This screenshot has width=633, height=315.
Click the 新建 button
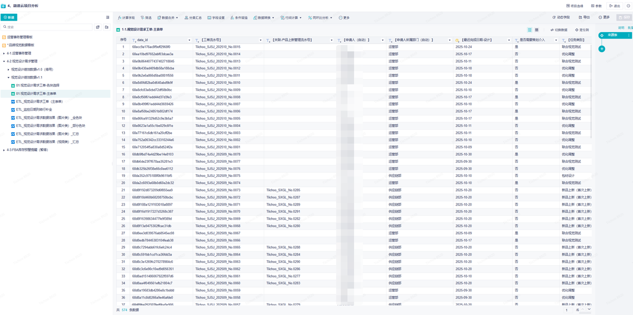[x=9, y=17]
